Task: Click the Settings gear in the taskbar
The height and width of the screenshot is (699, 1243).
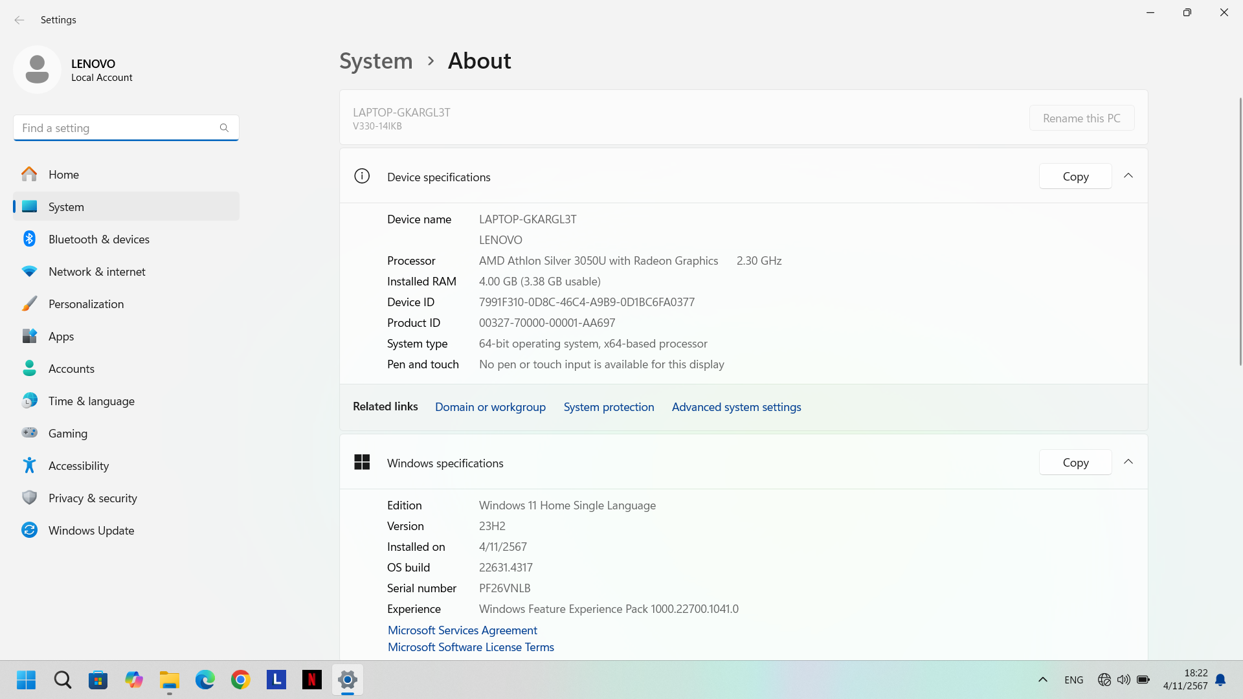Action: pyautogui.click(x=348, y=680)
